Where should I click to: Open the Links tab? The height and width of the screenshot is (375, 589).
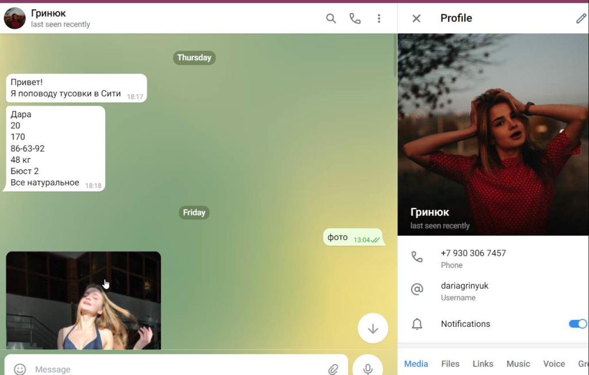(483, 364)
